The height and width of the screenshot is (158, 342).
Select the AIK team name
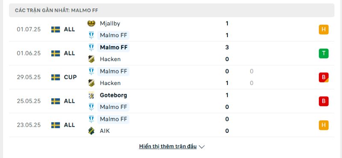click(x=105, y=131)
